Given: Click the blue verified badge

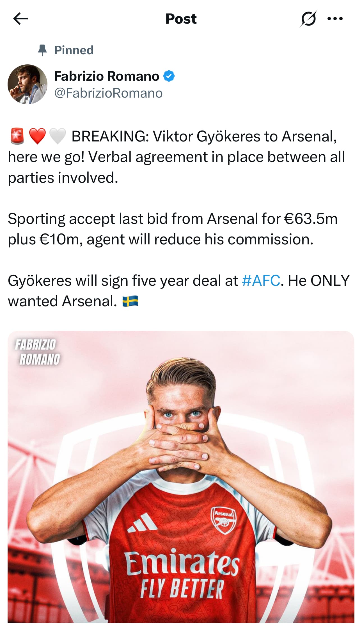Looking at the screenshot, I should (169, 76).
